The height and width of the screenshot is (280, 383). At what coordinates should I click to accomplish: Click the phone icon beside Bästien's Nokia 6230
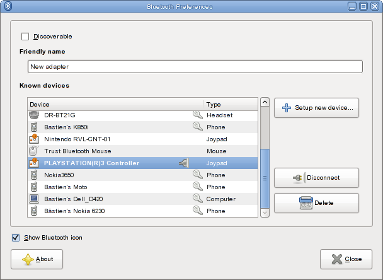point(34,211)
